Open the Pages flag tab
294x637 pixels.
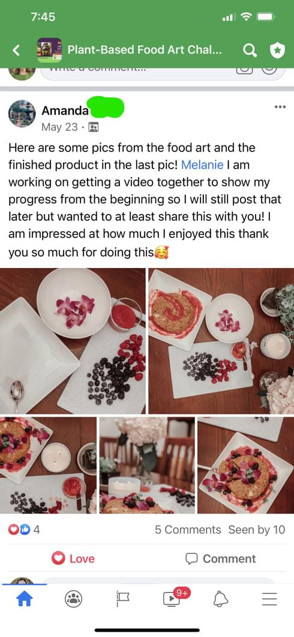point(122,599)
